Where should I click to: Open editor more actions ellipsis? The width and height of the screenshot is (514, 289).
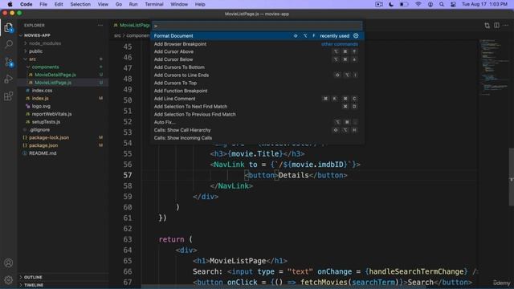506,25
